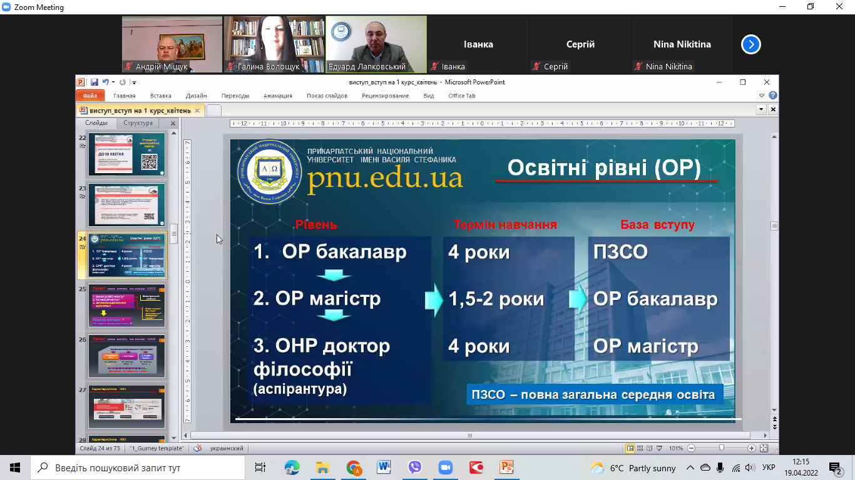Show hidden system tray icons

pos(690,467)
